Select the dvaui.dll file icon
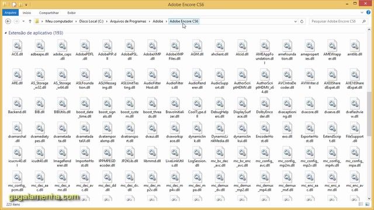 (152, 128)
